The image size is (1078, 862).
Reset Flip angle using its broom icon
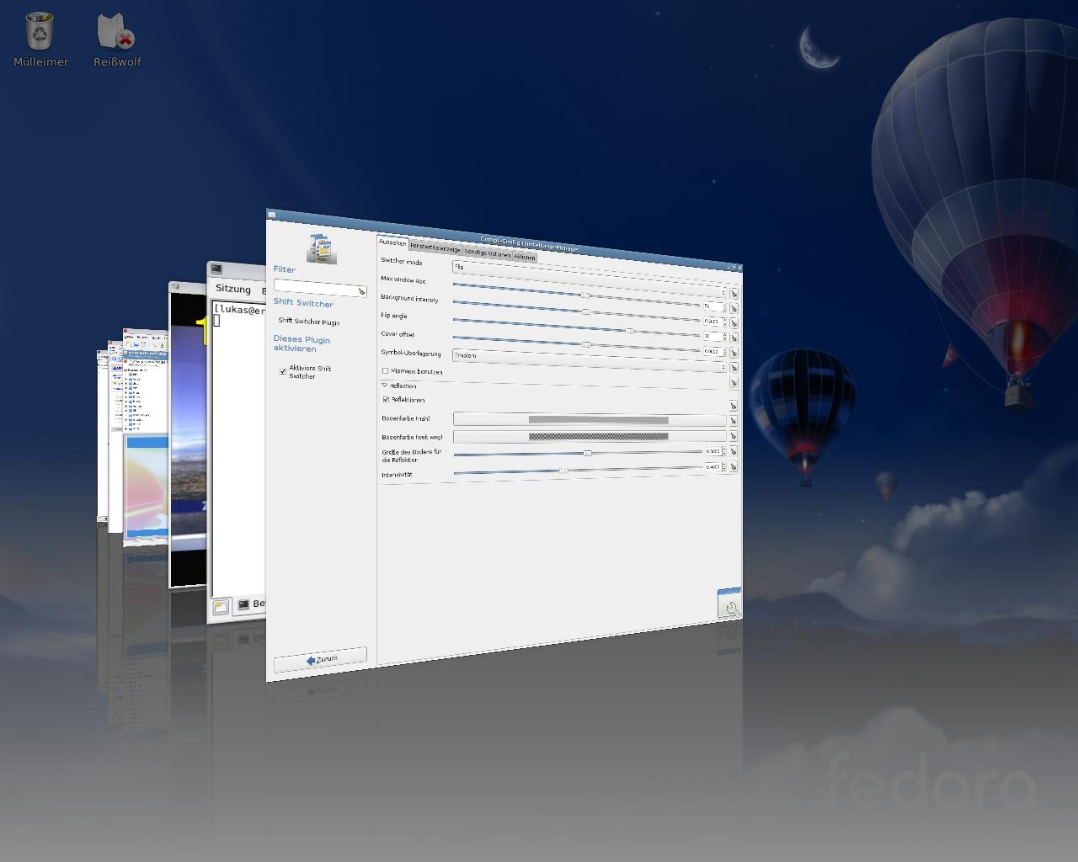pos(734,323)
